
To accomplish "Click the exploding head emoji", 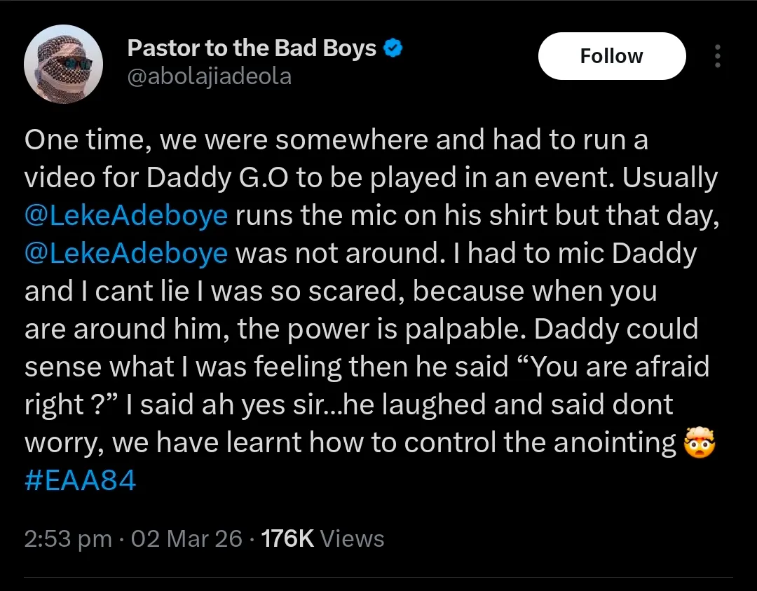I will click(x=700, y=443).
